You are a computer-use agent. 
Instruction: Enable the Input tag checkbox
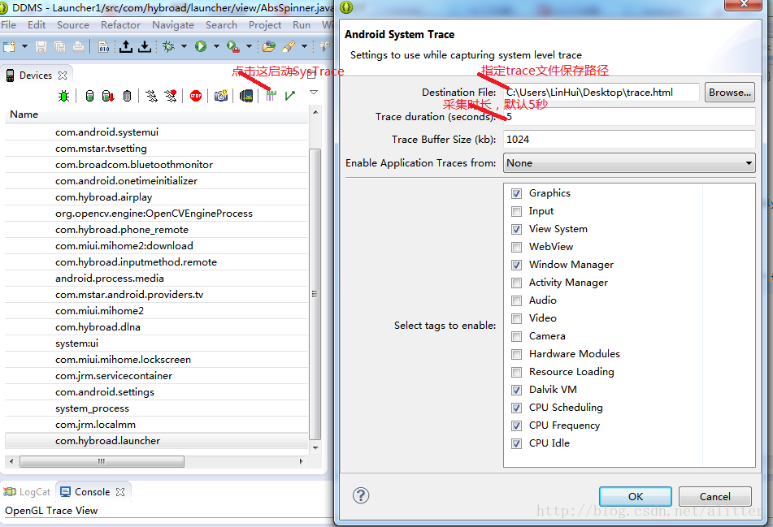[516, 211]
